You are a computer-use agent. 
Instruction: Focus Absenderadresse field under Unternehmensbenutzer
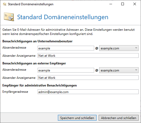(x=66, y=48)
